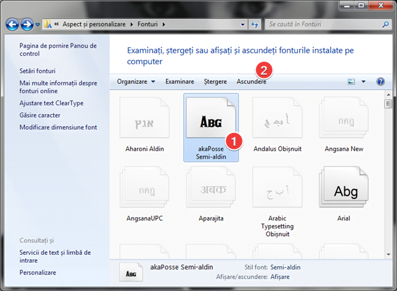Screen dimensions: 397x291
Task: Click the font list scrollbar thumb
Action: click(x=388, y=104)
